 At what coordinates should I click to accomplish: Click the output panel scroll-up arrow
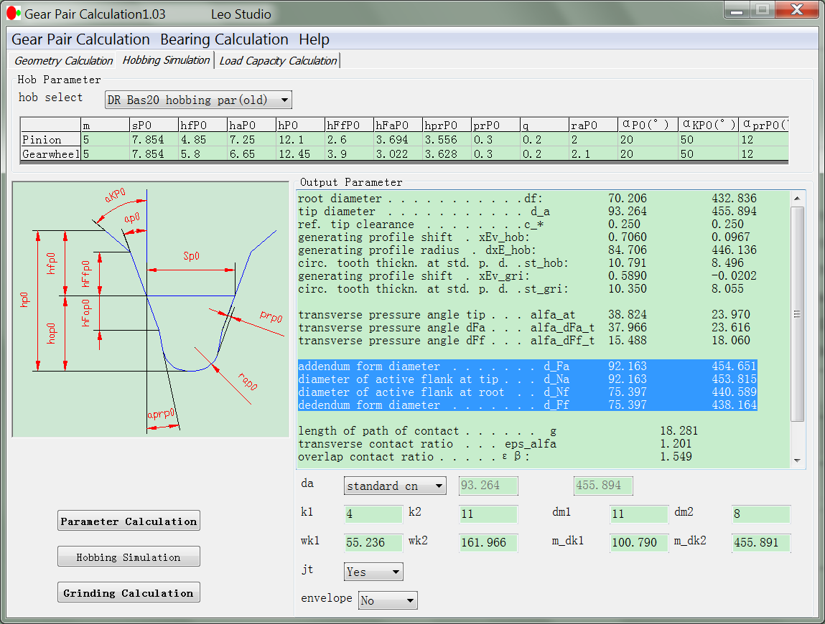[x=797, y=198]
